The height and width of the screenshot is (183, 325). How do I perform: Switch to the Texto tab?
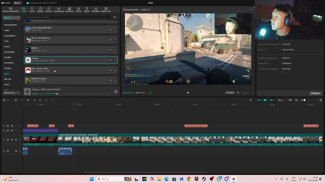32,10
